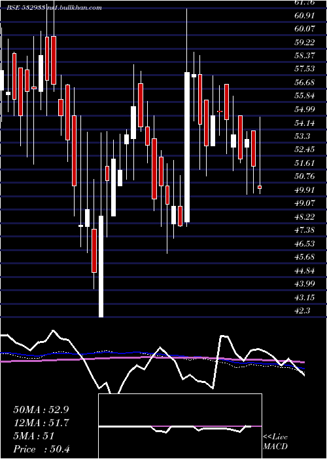327x459 pixels.
Task: Click the 12MA : 51.7 reading
Action: coord(41,423)
